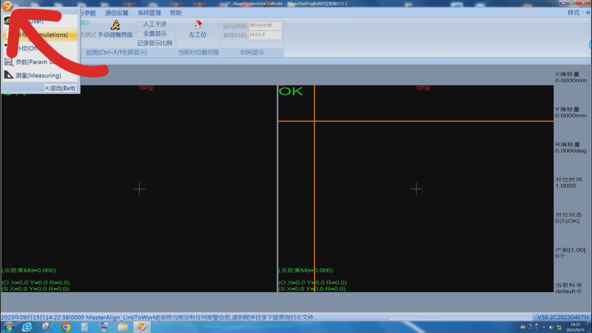The image size is (592, 333).
Task: Open the file explorer taskbar icon
Action: pos(122,327)
